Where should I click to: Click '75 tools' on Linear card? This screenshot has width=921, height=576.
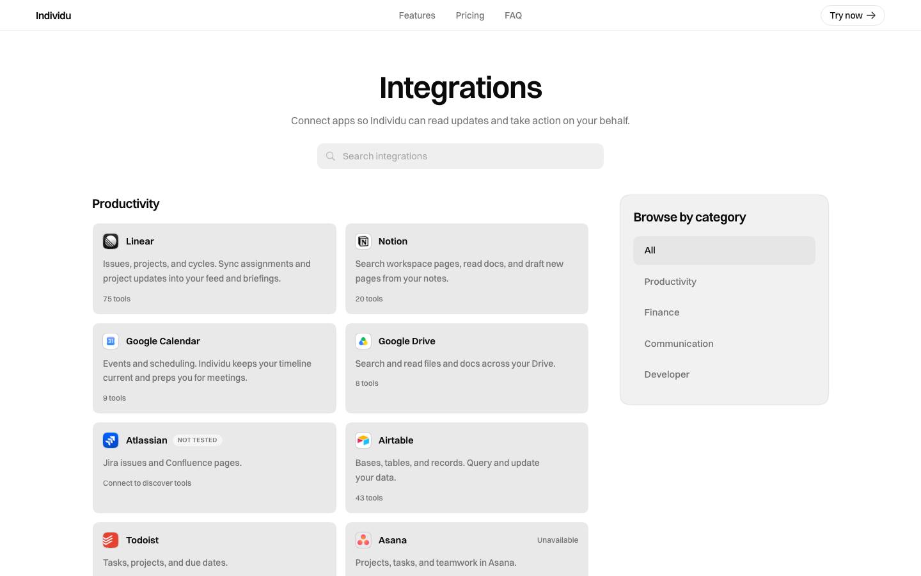[116, 299]
